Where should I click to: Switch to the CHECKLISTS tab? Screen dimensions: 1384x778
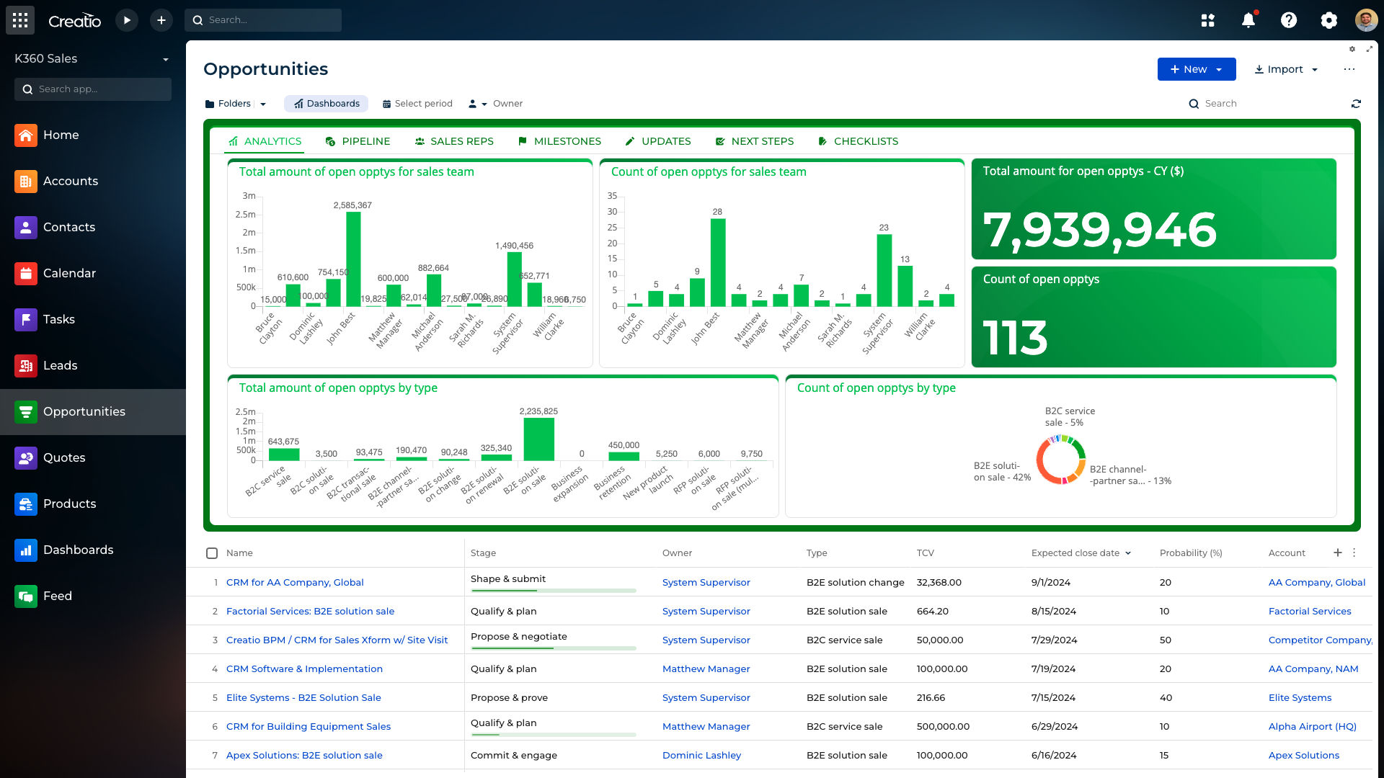(x=858, y=141)
